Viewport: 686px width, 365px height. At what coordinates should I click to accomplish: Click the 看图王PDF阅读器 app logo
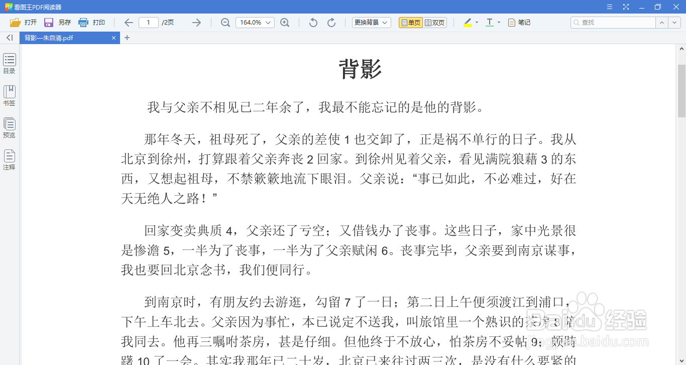(8, 7)
